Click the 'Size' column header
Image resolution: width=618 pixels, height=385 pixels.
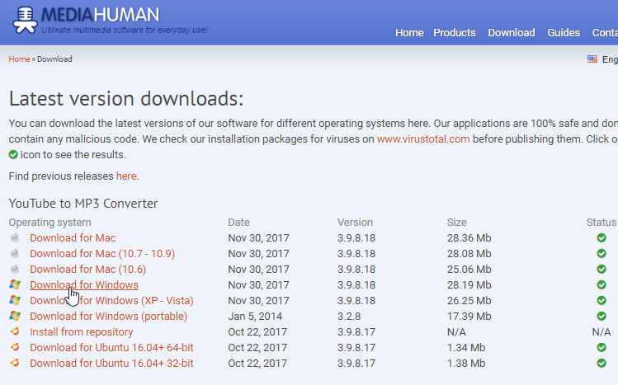[x=457, y=223]
